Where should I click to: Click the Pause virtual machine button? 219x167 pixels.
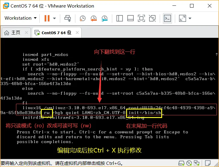click(x=47, y=18)
